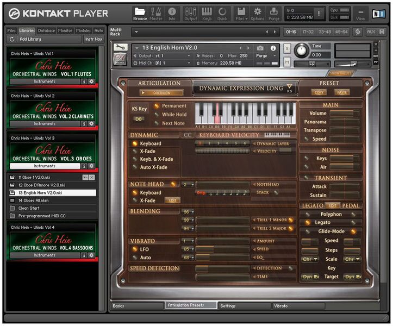Click the Instr Nav button
Viewport: 393px width, 326px height.
tap(93, 39)
